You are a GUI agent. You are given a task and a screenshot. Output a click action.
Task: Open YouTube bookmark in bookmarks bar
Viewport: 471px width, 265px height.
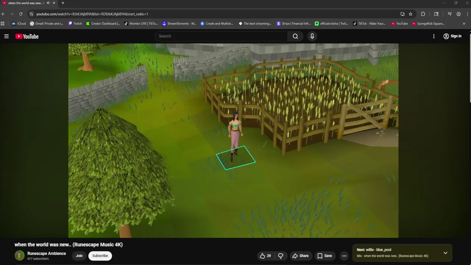(x=399, y=24)
